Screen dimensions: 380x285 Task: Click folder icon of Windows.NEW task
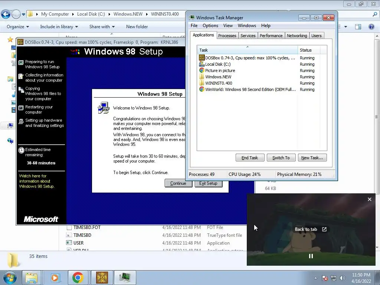[202, 76]
